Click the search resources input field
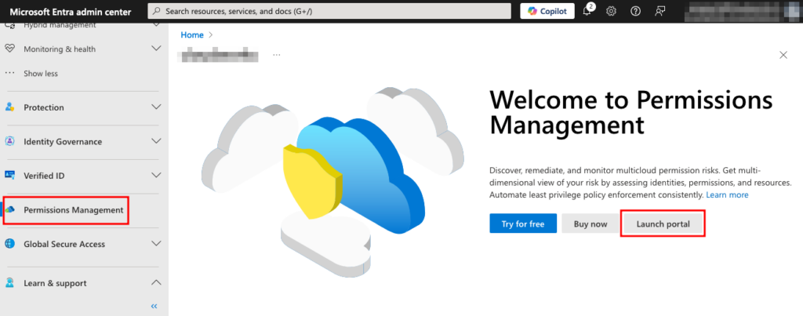Viewport: 803px width, 316px height. [x=329, y=11]
